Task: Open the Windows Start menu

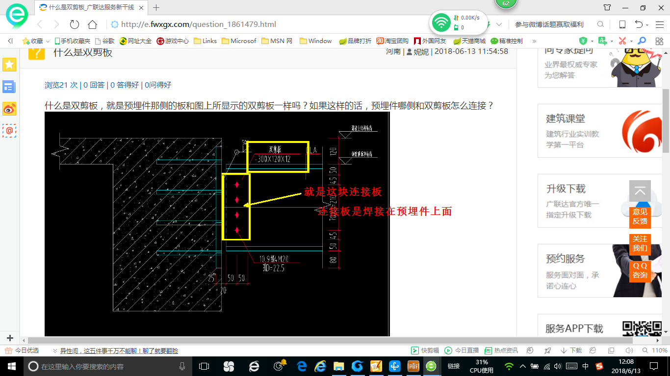Action: [x=11, y=366]
